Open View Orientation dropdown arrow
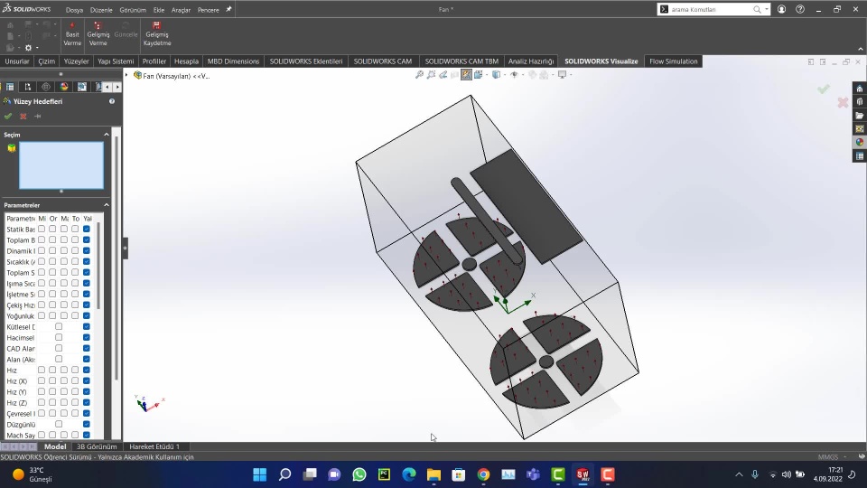 pos(487,75)
